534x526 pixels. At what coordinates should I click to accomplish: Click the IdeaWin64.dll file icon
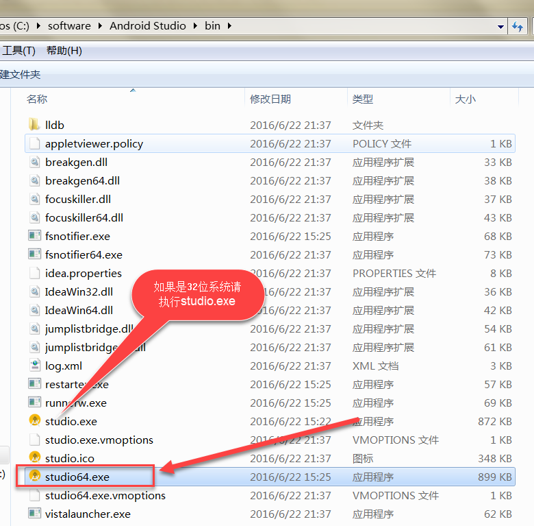pos(34,310)
